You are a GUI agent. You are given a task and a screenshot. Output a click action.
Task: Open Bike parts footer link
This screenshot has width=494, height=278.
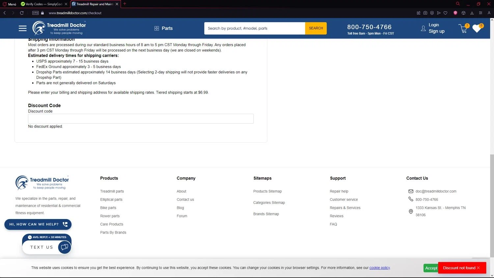click(x=108, y=208)
